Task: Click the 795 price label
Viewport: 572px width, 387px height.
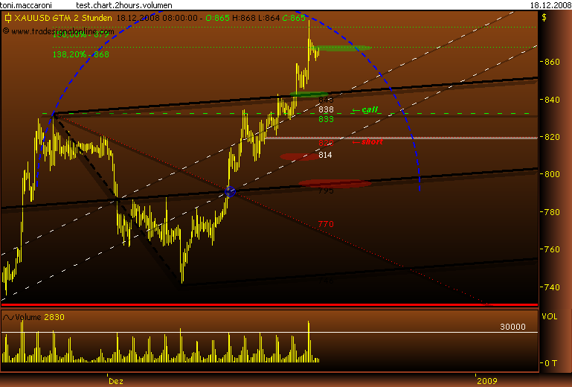Action: tap(326, 191)
